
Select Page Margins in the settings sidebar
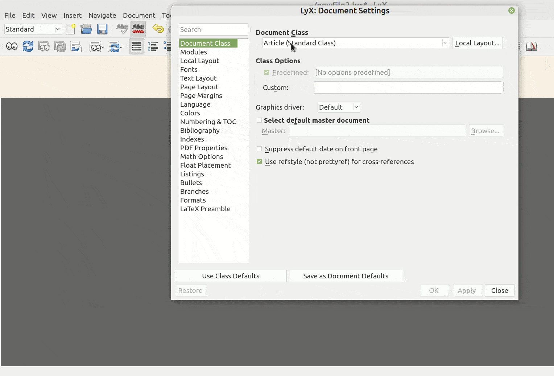(201, 95)
